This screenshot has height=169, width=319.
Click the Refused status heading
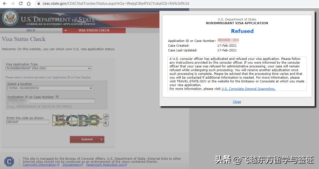tap(242, 31)
